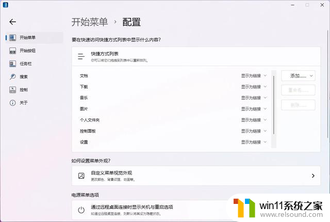Click the 开始按钮 sidebar icon

pos(12,51)
